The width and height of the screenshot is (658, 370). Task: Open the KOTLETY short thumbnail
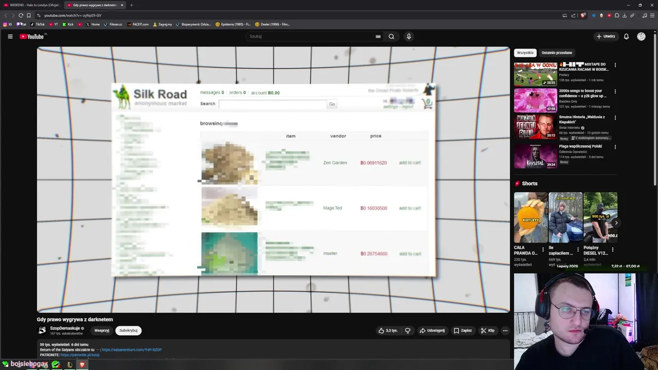click(x=531, y=217)
